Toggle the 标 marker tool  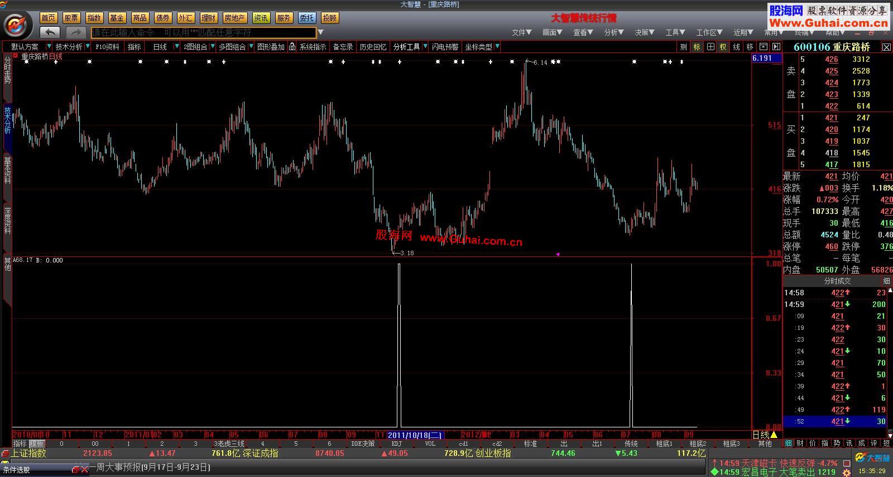[697, 47]
